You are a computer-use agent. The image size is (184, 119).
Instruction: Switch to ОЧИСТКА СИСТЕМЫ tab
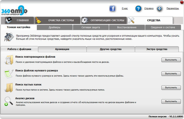57,20
